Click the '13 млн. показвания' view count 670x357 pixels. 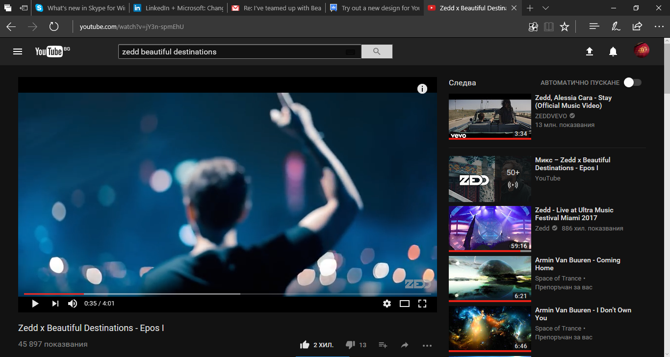click(x=565, y=125)
